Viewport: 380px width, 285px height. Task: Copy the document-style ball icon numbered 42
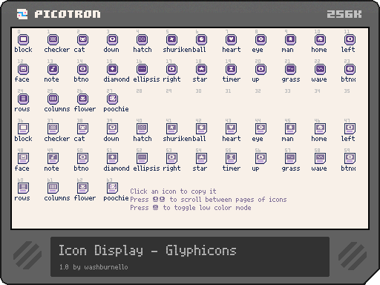201,128
